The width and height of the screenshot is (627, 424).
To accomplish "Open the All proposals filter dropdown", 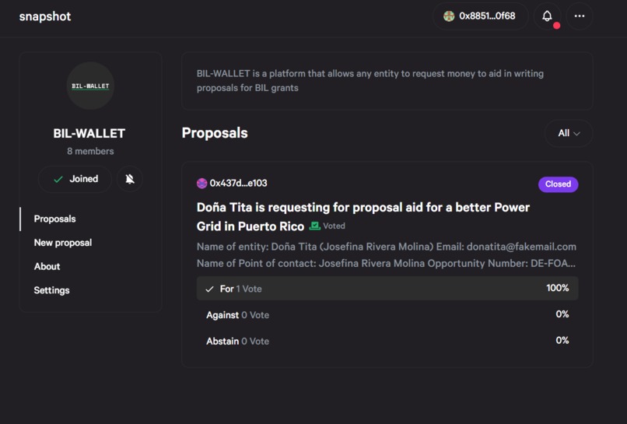I will point(568,133).
